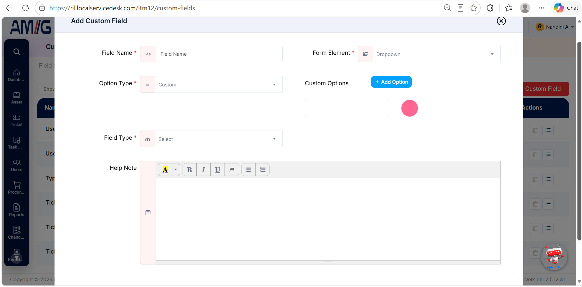Insert ordered numbered list
This screenshot has width=582, height=287.
click(x=263, y=170)
